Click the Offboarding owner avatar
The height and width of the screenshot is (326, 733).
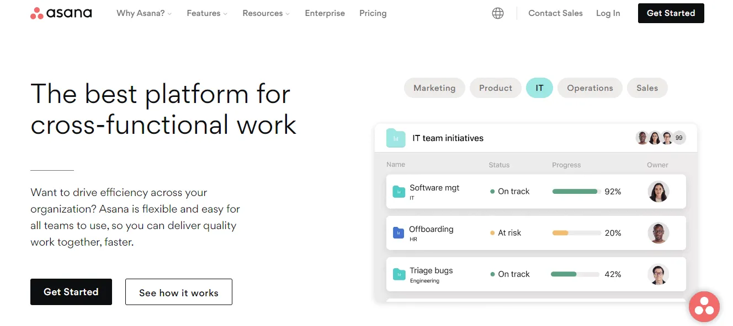[658, 233]
